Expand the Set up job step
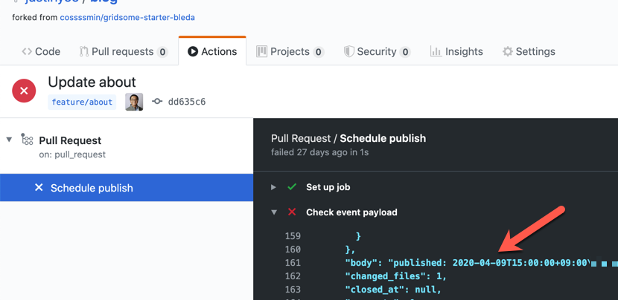The height and width of the screenshot is (300, 618). 273,188
